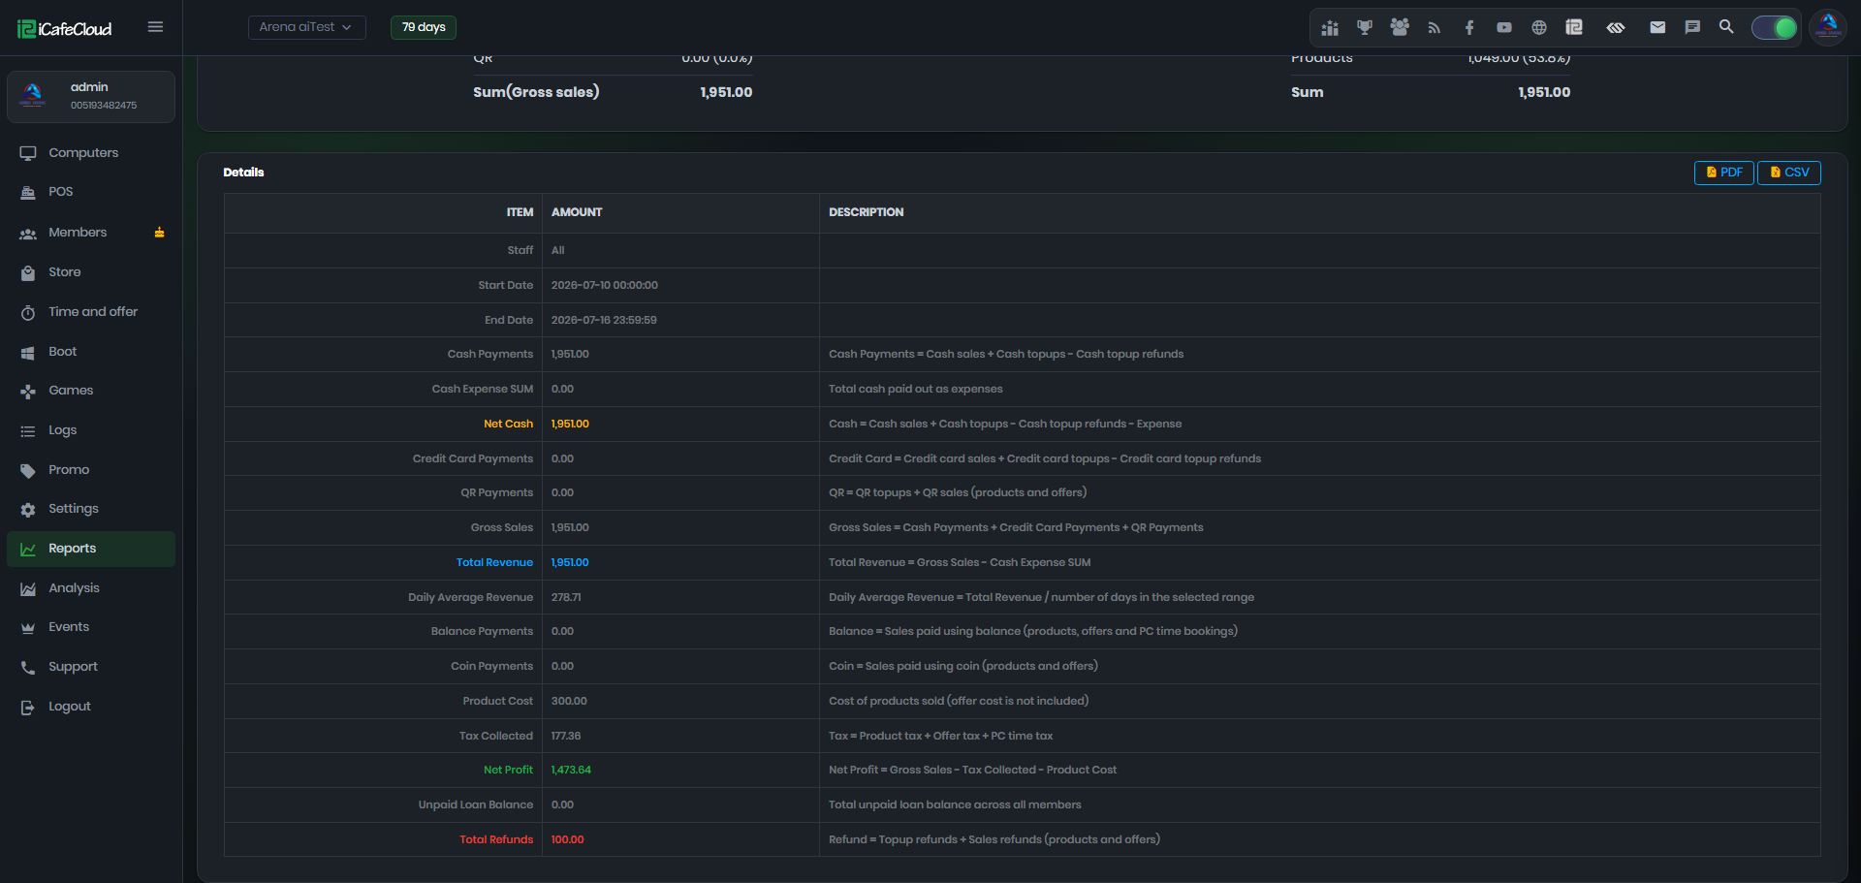
Task: Click the Events crown icon in the sidebar
Action: (x=28, y=627)
